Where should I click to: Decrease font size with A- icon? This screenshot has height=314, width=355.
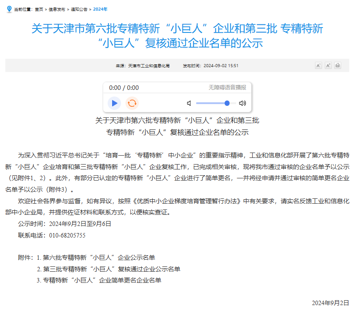(x=318, y=65)
